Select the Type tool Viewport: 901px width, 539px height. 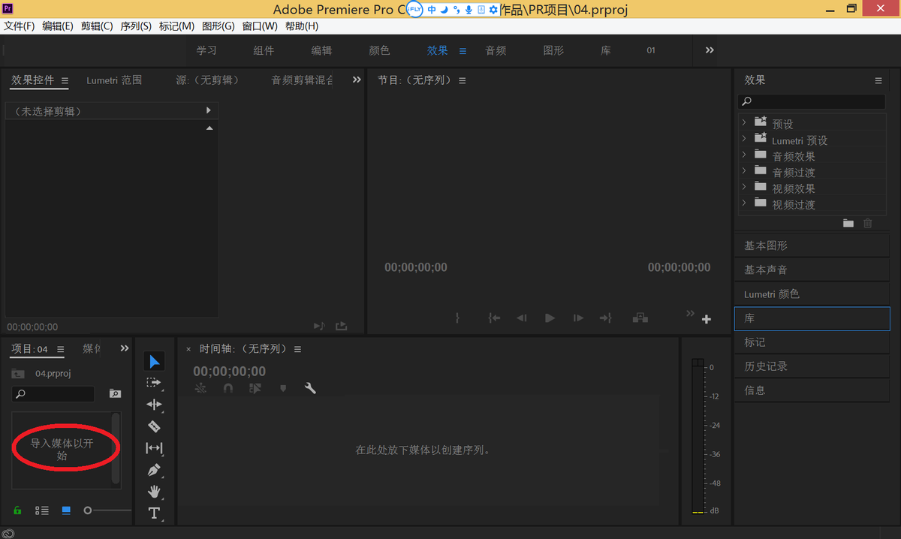click(x=154, y=513)
